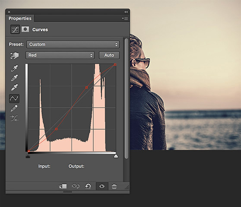Pick the gray point eyedropper
241x207 pixels.
click(14, 78)
